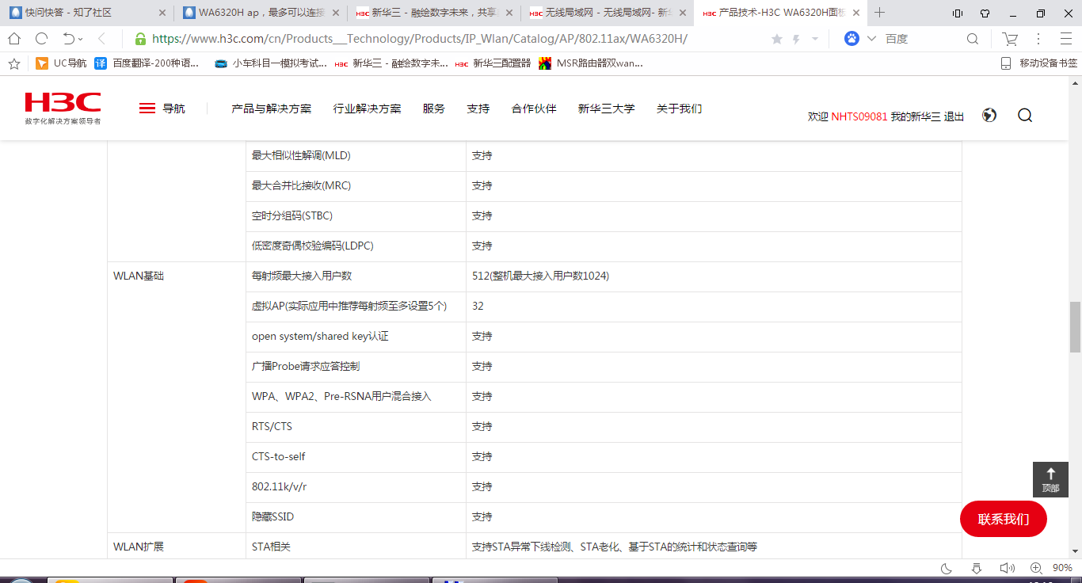
Task: Click the 退出 logout link
Action: (x=954, y=116)
